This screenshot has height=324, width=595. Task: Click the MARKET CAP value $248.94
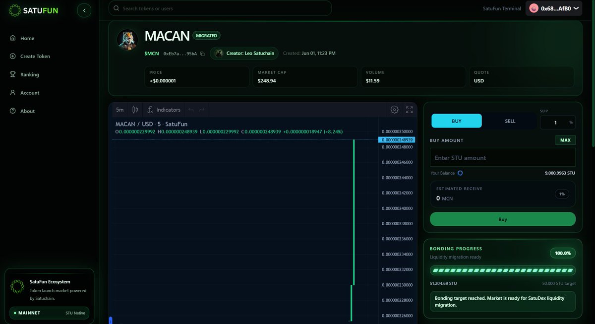(267, 80)
